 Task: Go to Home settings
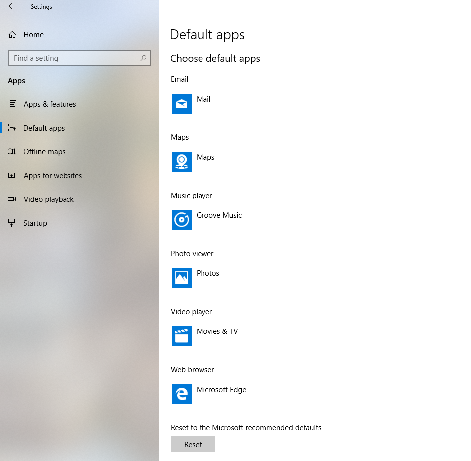(x=79, y=35)
